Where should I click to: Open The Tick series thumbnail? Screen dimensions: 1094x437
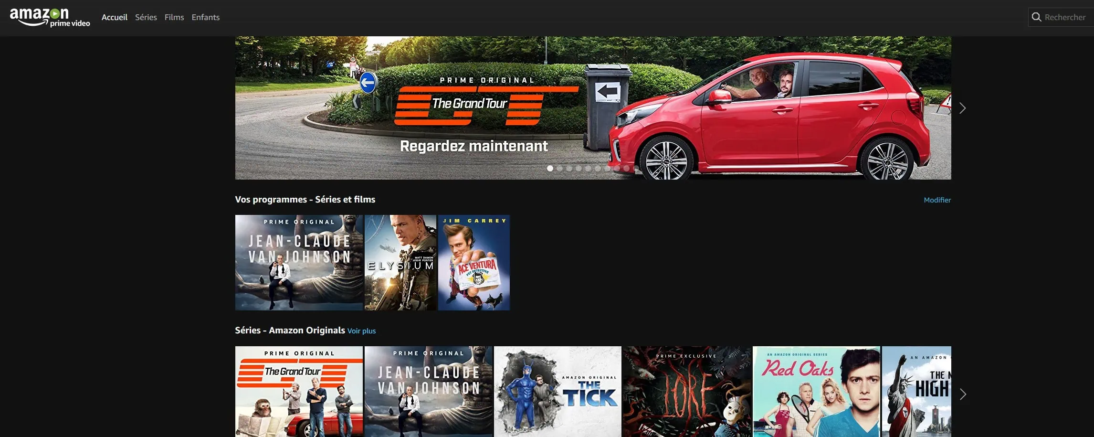point(558,391)
